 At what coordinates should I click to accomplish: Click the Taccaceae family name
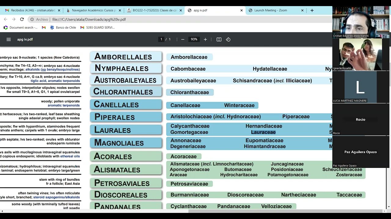(349, 195)
